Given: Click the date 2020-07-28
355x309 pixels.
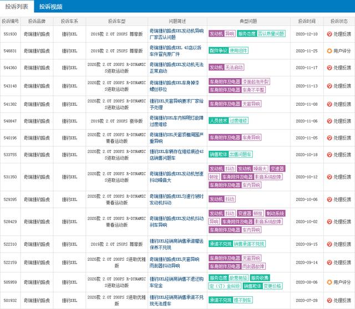Looking at the screenshot, I should [x=307, y=301].
